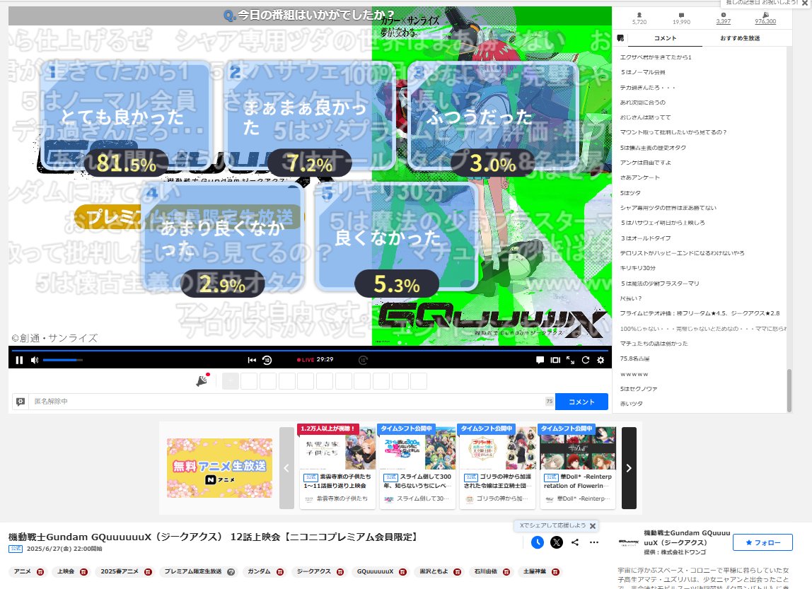Open the encyclopedia icon beside ジークアクス tag

coord(340,572)
